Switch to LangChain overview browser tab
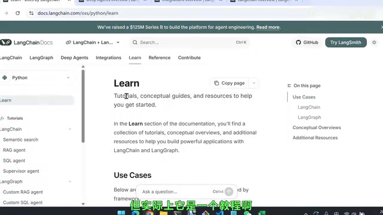The height and width of the screenshot is (215, 383). 265,1
